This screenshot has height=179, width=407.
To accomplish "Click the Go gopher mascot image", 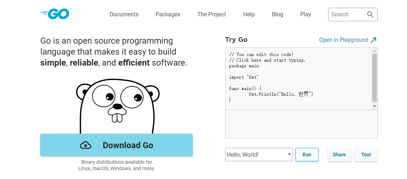I will point(118,106).
